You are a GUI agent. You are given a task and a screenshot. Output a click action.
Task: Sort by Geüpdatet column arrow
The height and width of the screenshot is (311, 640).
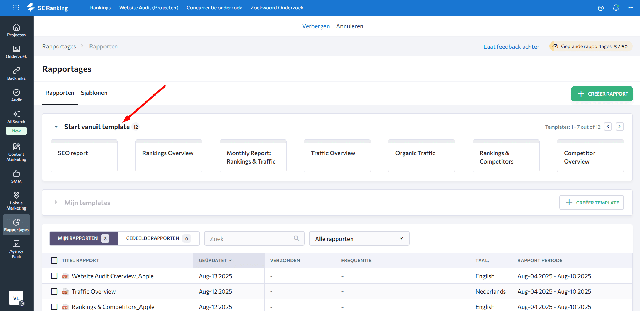[230, 260]
